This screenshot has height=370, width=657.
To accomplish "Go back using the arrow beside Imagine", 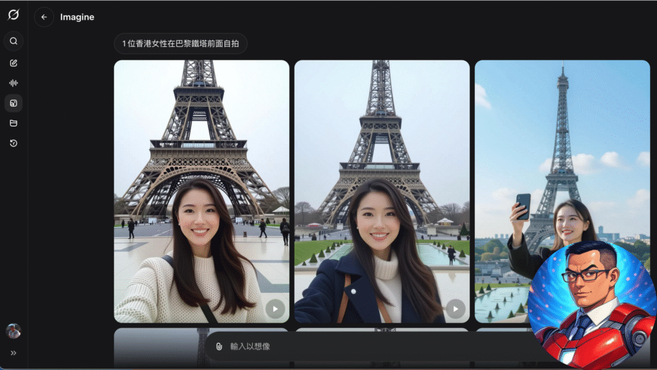I will (x=44, y=17).
